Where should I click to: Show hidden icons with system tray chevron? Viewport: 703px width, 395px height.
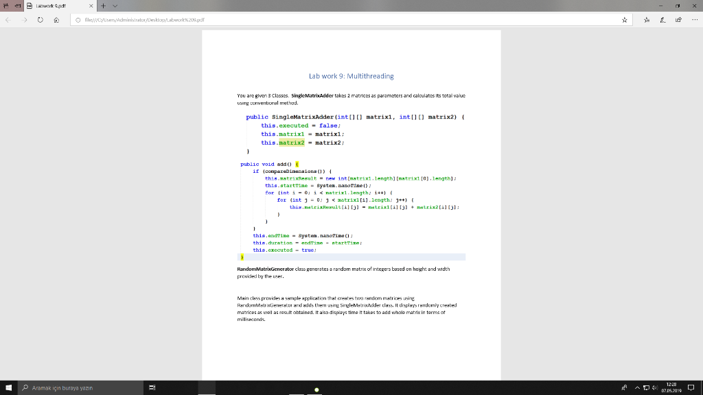[x=636, y=387]
